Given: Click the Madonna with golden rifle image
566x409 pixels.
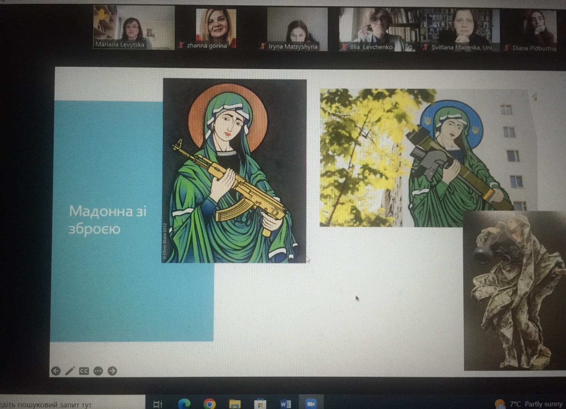Looking at the screenshot, I should (235, 171).
